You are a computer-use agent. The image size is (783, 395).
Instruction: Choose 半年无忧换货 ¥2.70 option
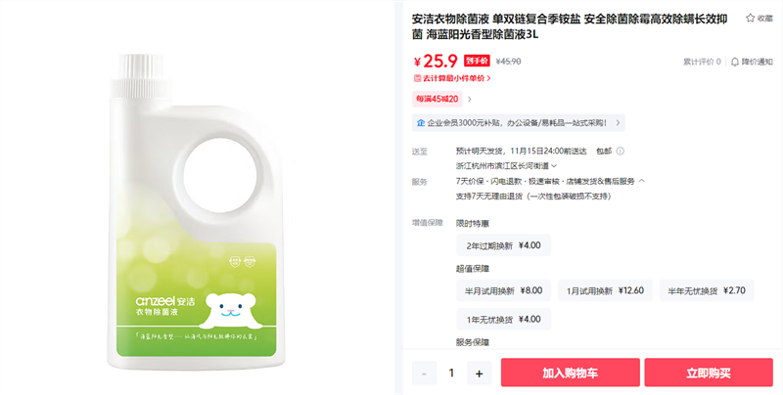click(x=707, y=290)
